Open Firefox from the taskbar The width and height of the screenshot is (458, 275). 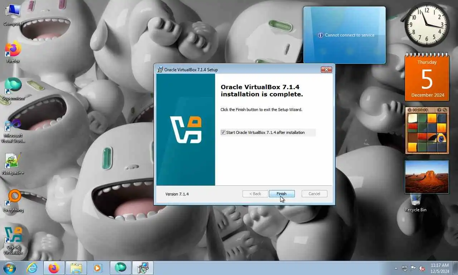(54, 268)
